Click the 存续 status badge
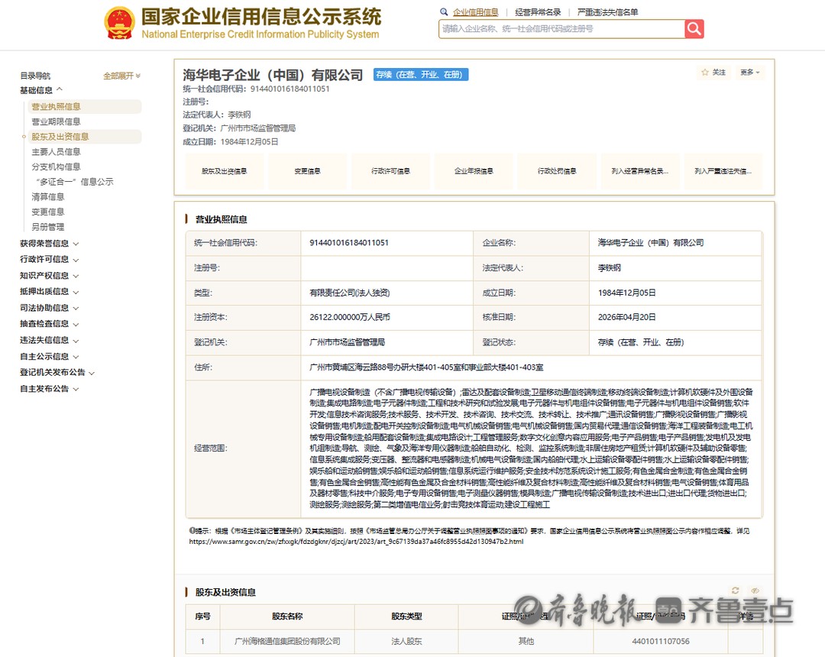The height and width of the screenshot is (657, 825). point(420,75)
